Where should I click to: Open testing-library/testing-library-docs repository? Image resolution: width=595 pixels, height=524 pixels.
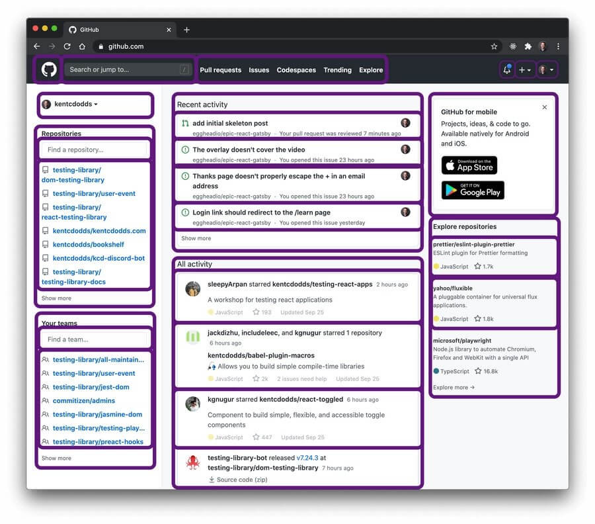tap(73, 277)
